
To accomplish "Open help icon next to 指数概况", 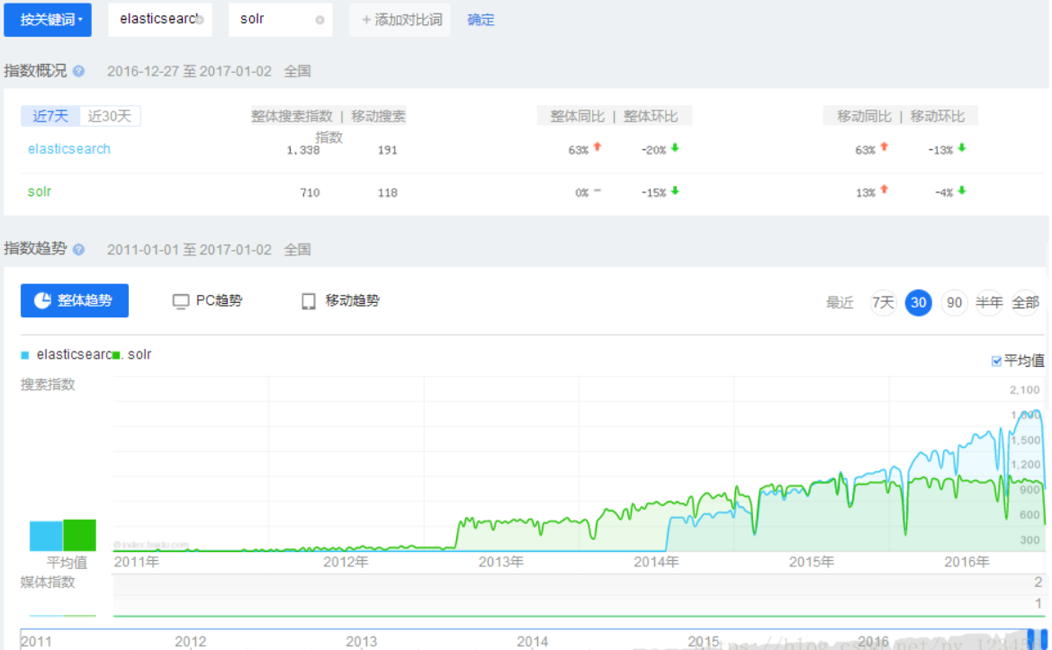I will click(x=78, y=71).
